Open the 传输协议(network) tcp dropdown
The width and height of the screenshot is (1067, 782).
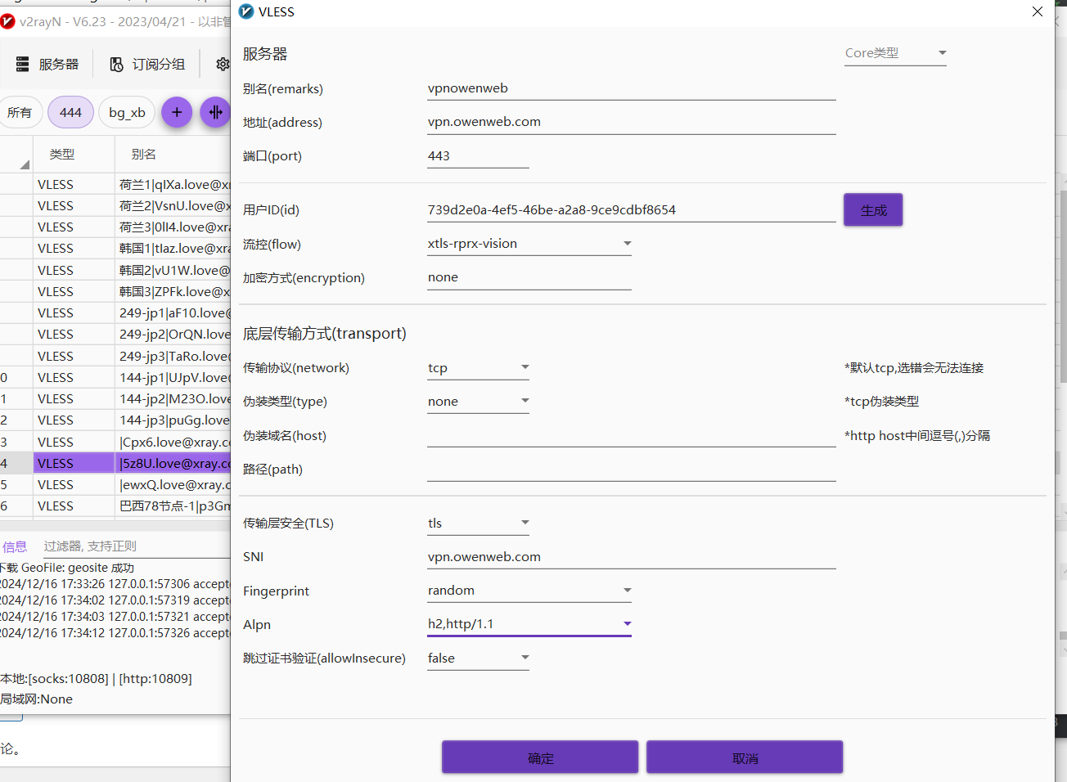tap(478, 368)
